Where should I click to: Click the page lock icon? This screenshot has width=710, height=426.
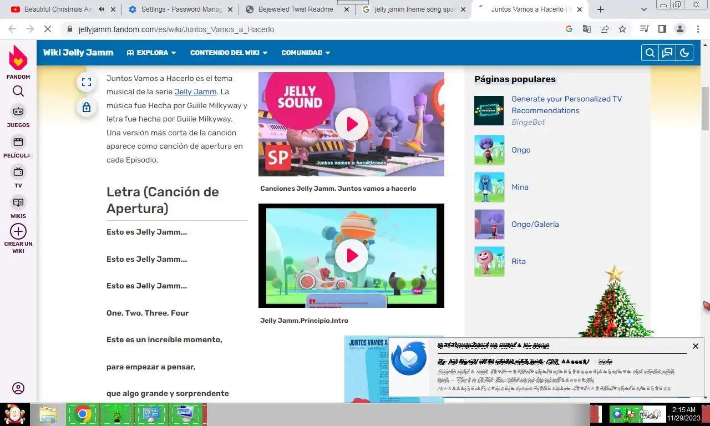(x=86, y=108)
